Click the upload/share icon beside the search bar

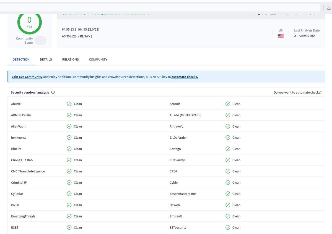pos(329,8)
